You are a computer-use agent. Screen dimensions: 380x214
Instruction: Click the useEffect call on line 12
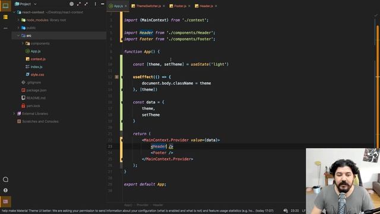(x=143, y=77)
